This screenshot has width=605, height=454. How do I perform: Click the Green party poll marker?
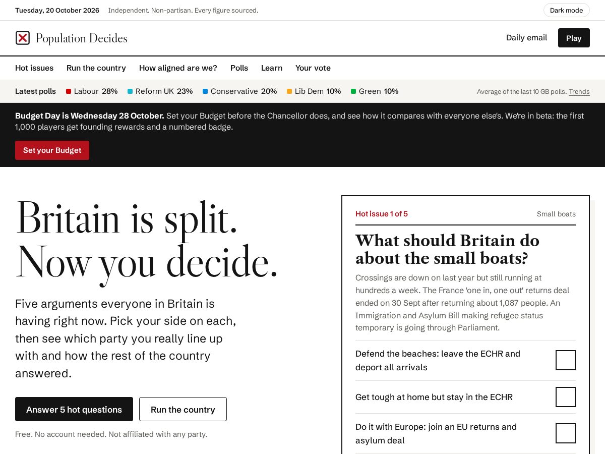(353, 91)
